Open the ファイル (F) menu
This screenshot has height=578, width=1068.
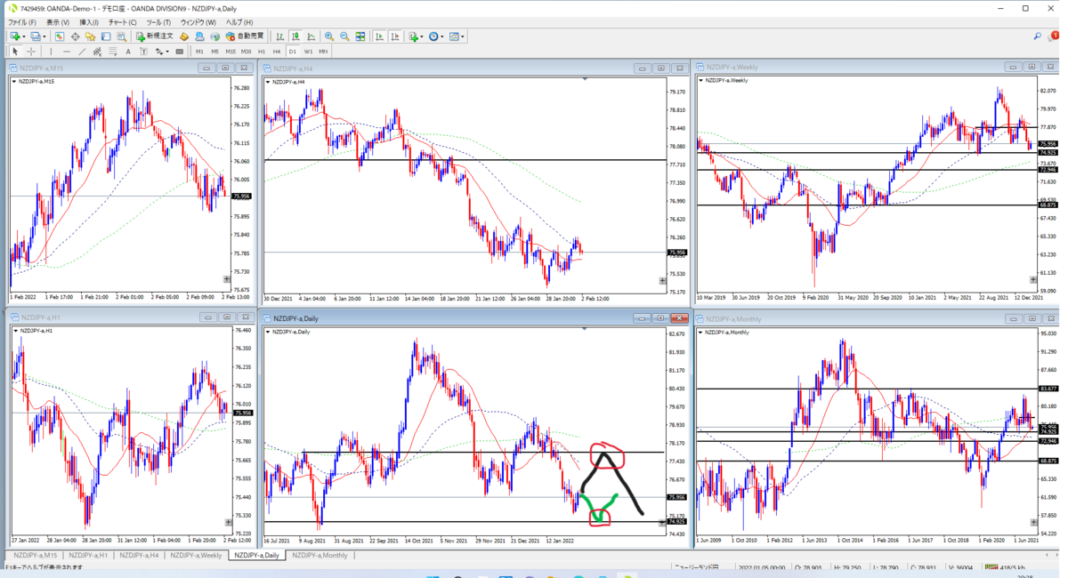[22, 22]
